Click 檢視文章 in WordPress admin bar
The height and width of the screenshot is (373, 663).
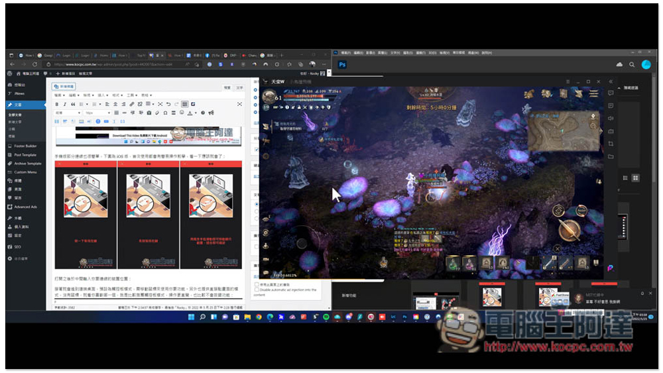86,74
